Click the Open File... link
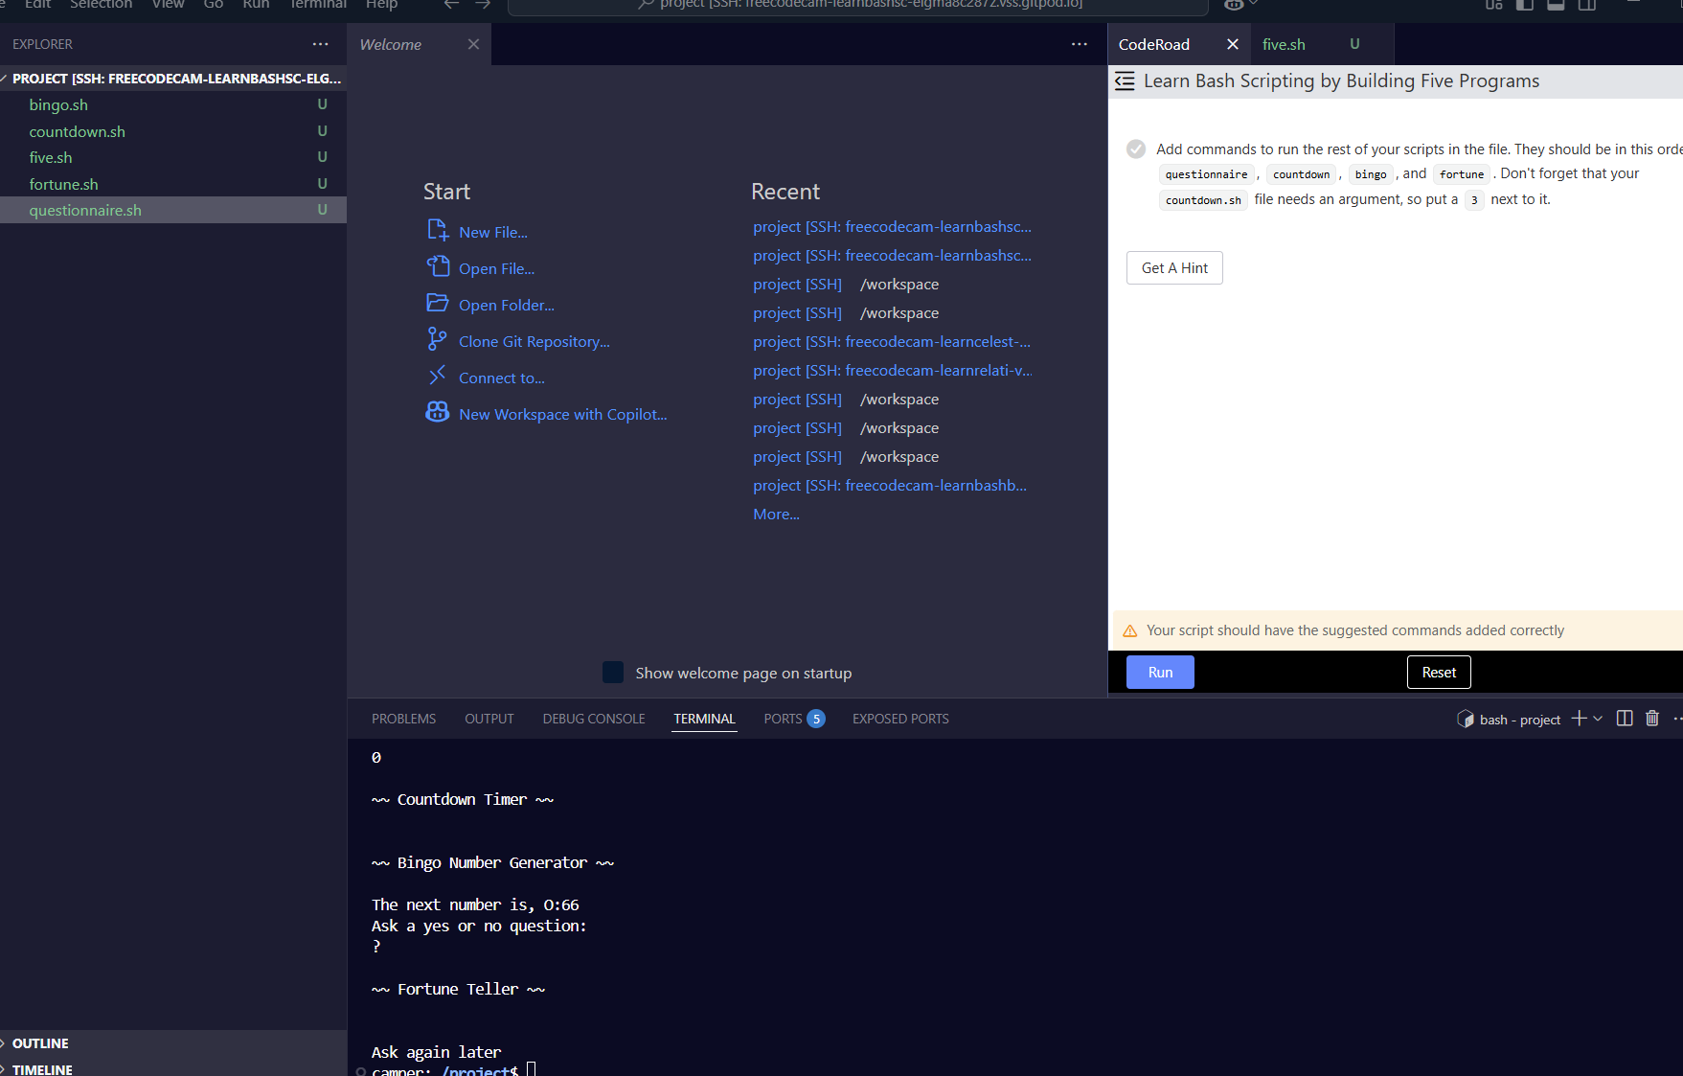The height and width of the screenshot is (1076, 1683). tap(497, 268)
